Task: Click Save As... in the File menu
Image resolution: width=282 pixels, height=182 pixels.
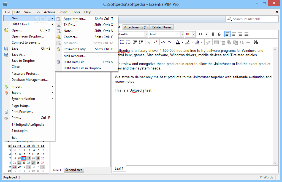Action: point(29,55)
